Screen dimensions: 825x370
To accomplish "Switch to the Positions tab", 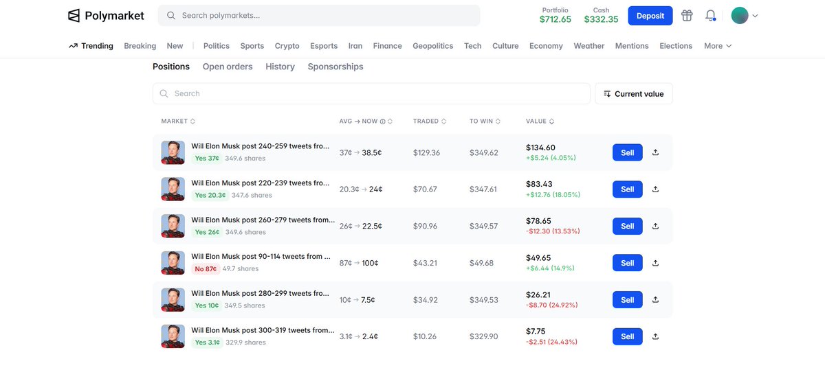I will (171, 67).
